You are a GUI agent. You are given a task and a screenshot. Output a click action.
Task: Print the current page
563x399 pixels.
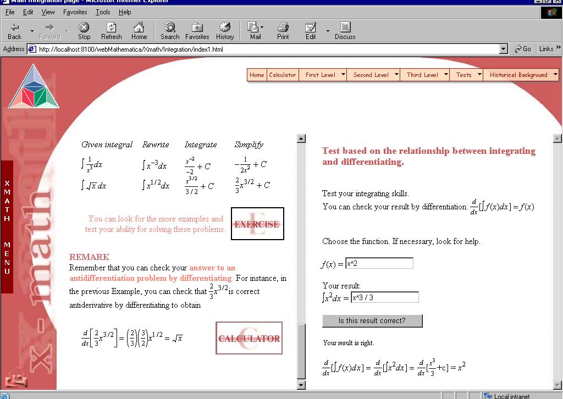point(283,31)
